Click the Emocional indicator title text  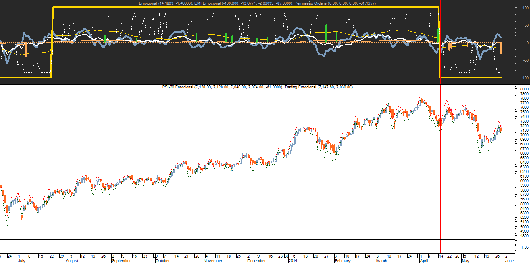click(x=165, y=4)
